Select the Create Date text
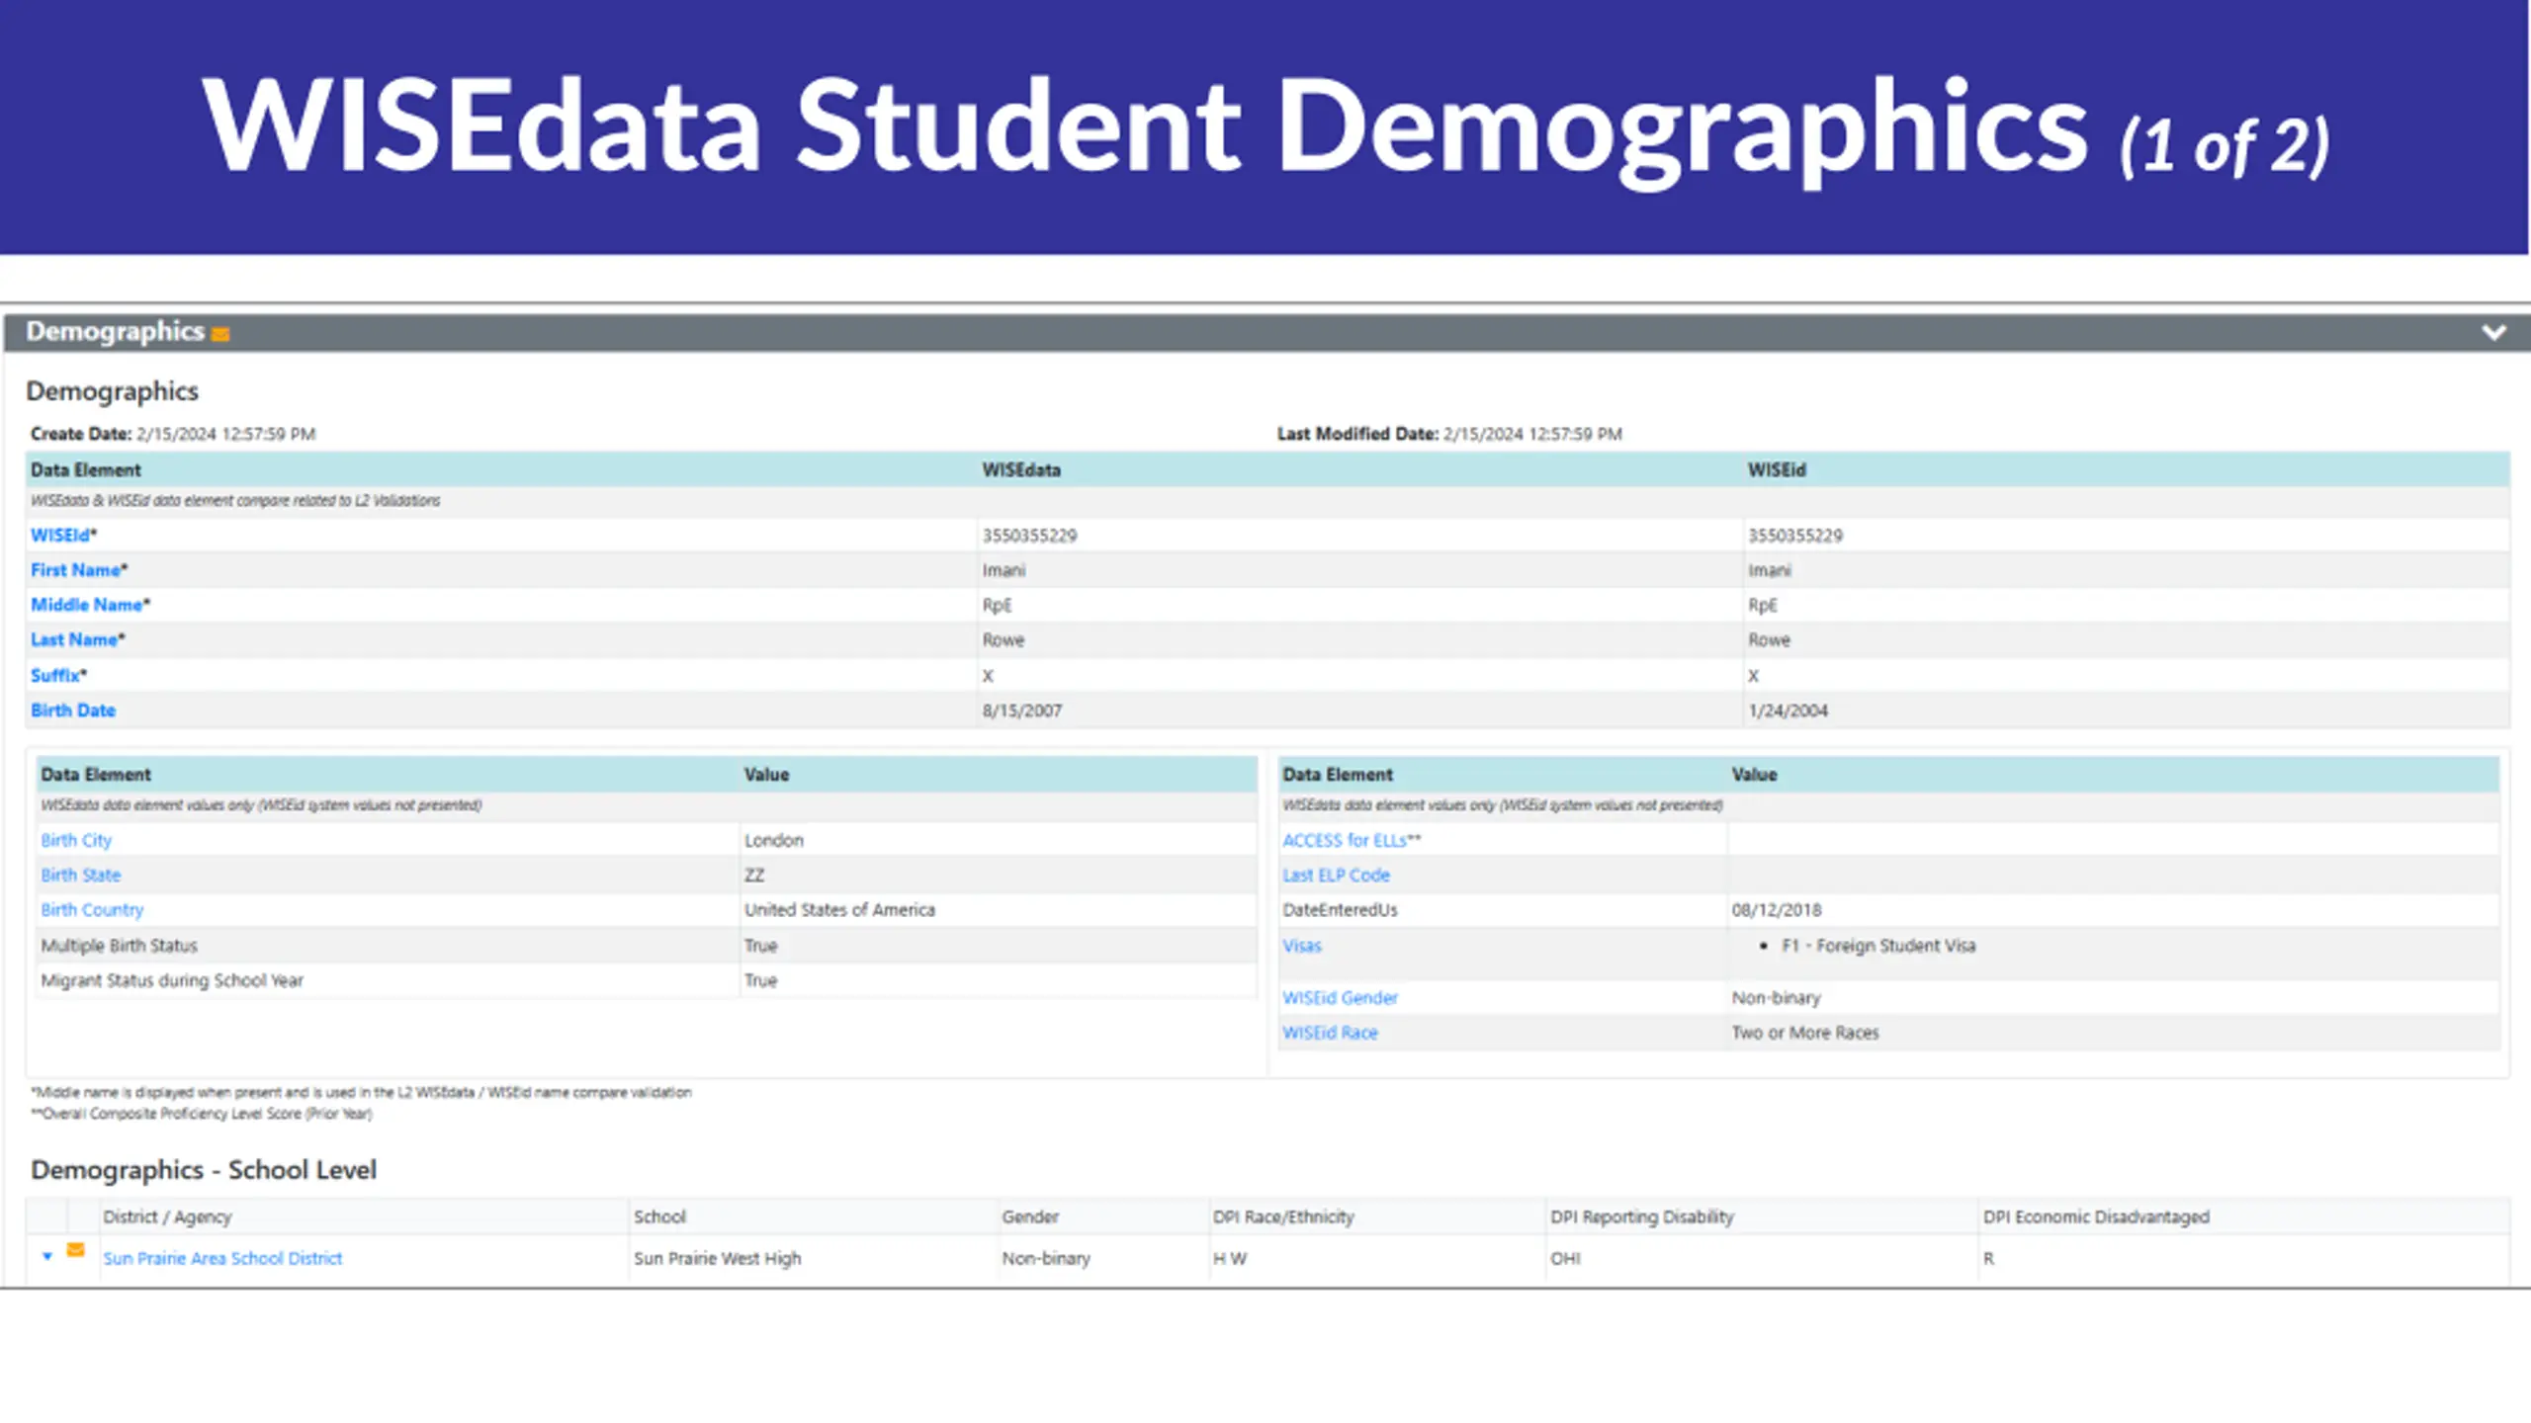Image resolution: width=2531 pixels, height=1423 pixels. [x=173, y=434]
